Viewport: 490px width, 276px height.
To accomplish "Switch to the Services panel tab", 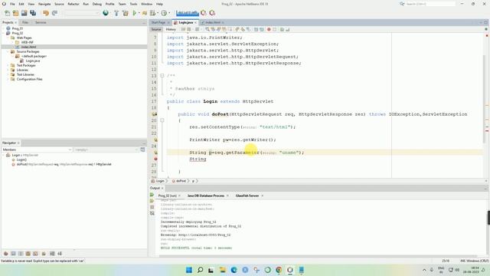I will click(x=41, y=22).
